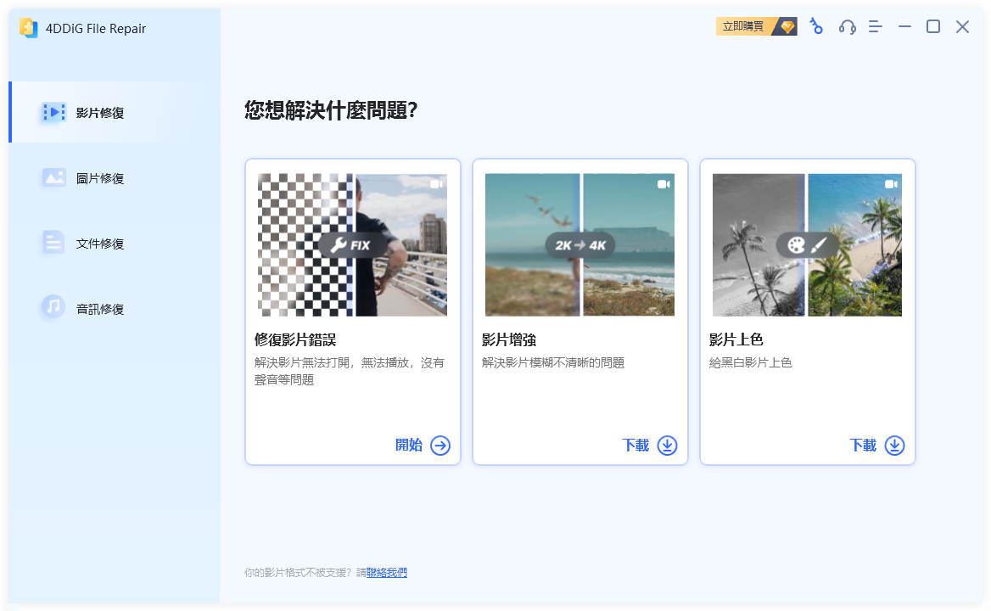Click the arrow icon beside 開始
This screenshot has width=991, height=611.
[442, 445]
